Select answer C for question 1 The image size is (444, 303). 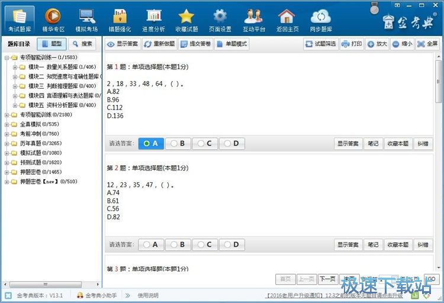205,144
